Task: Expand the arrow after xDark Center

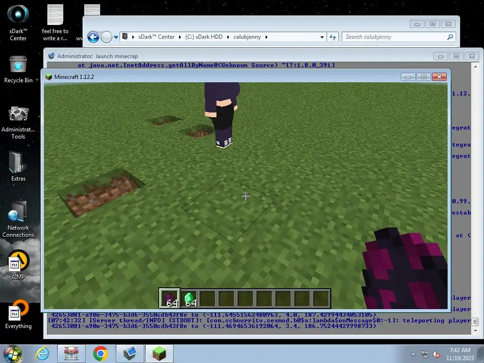Action: (x=180, y=37)
